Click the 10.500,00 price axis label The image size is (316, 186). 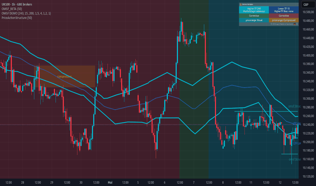coord(308,12)
